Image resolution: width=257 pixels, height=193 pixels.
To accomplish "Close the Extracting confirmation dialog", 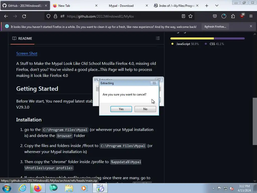I will click(x=154, y=83).
